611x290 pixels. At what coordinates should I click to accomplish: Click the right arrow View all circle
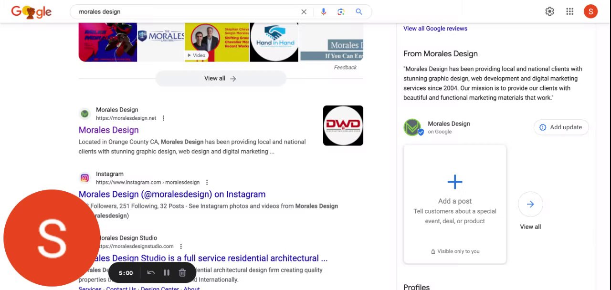pos(530,204)
